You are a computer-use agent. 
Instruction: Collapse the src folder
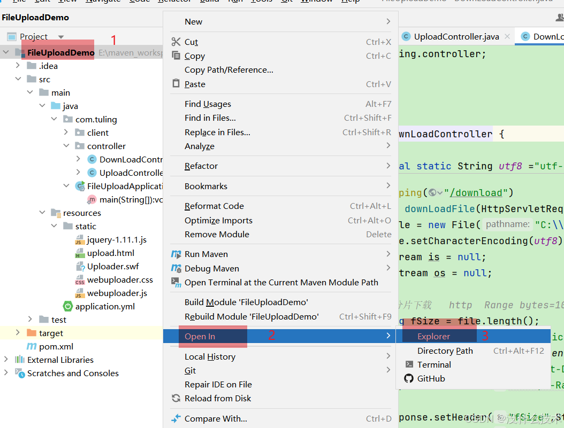point(18,79)
